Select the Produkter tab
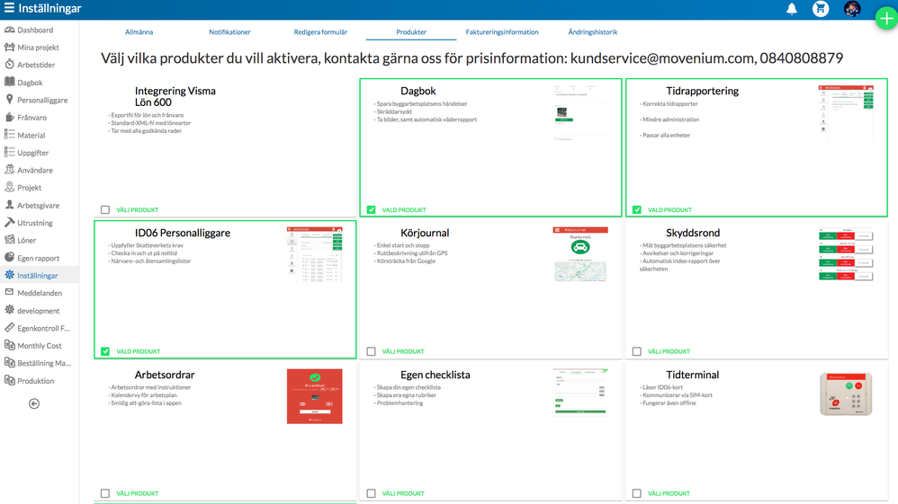 [x=411, y=32]
